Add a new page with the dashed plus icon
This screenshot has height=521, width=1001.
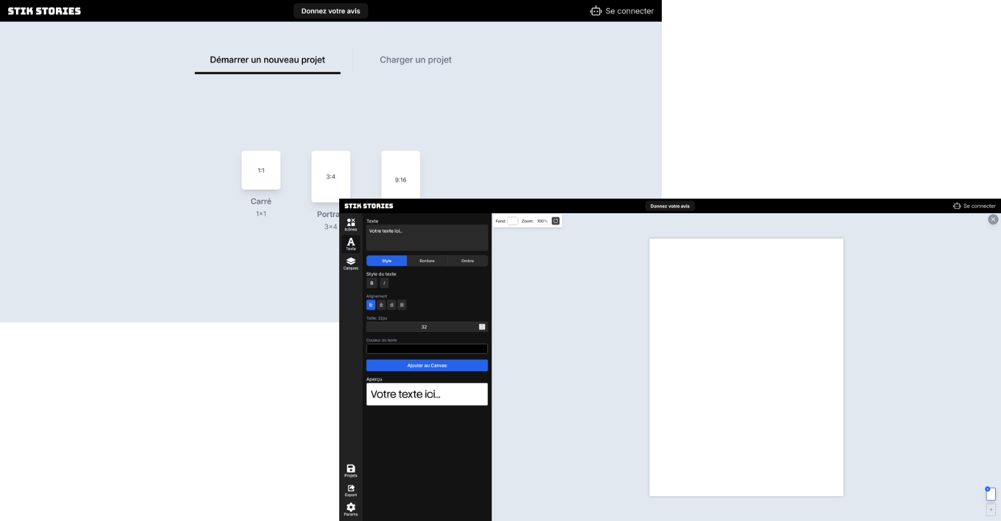991,510
